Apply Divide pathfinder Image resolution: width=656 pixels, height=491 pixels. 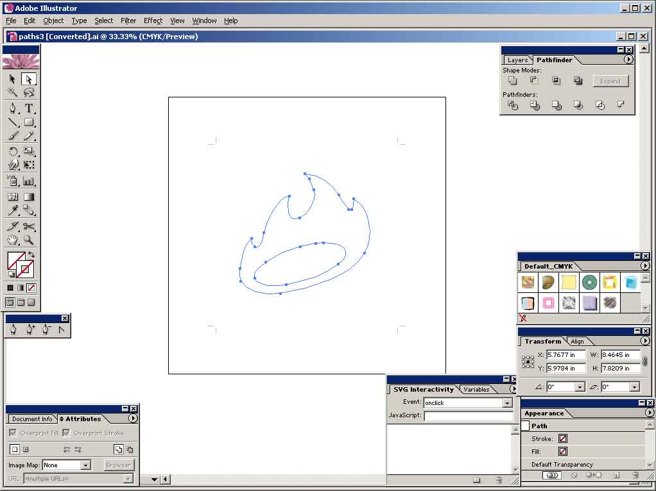coord(512,105)
